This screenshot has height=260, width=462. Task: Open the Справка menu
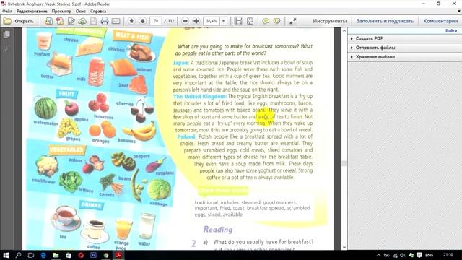(98, 12)
